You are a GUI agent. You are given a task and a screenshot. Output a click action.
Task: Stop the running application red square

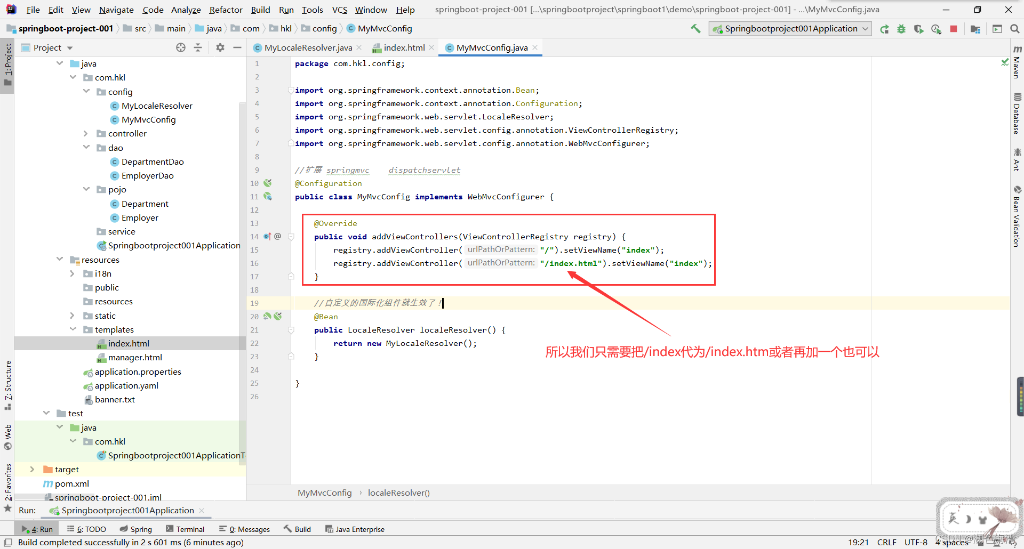tap(954, 29)
